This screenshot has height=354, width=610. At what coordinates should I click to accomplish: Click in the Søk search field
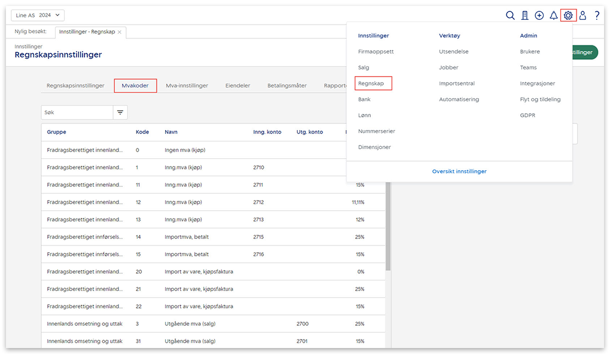[x=77, y=112]
